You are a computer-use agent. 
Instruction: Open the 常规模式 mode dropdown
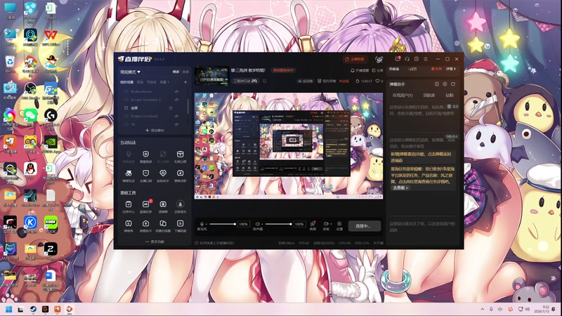(x=130, y=72)
